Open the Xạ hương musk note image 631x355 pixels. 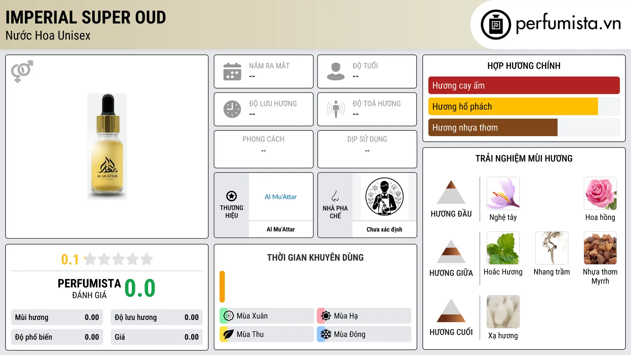pos(503,312)
